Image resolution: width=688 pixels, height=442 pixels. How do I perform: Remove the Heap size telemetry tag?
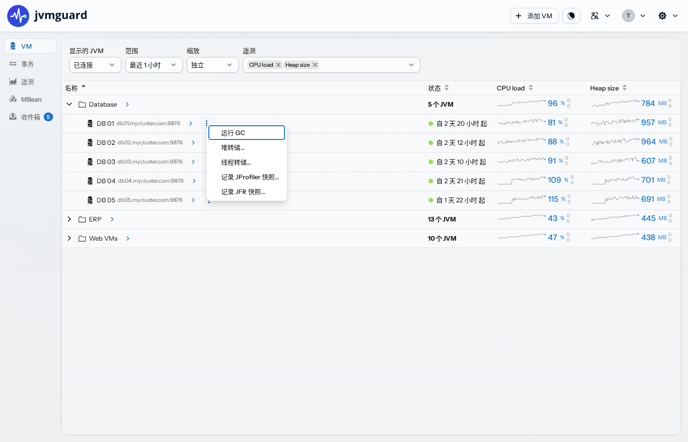(x=315, y=65)
